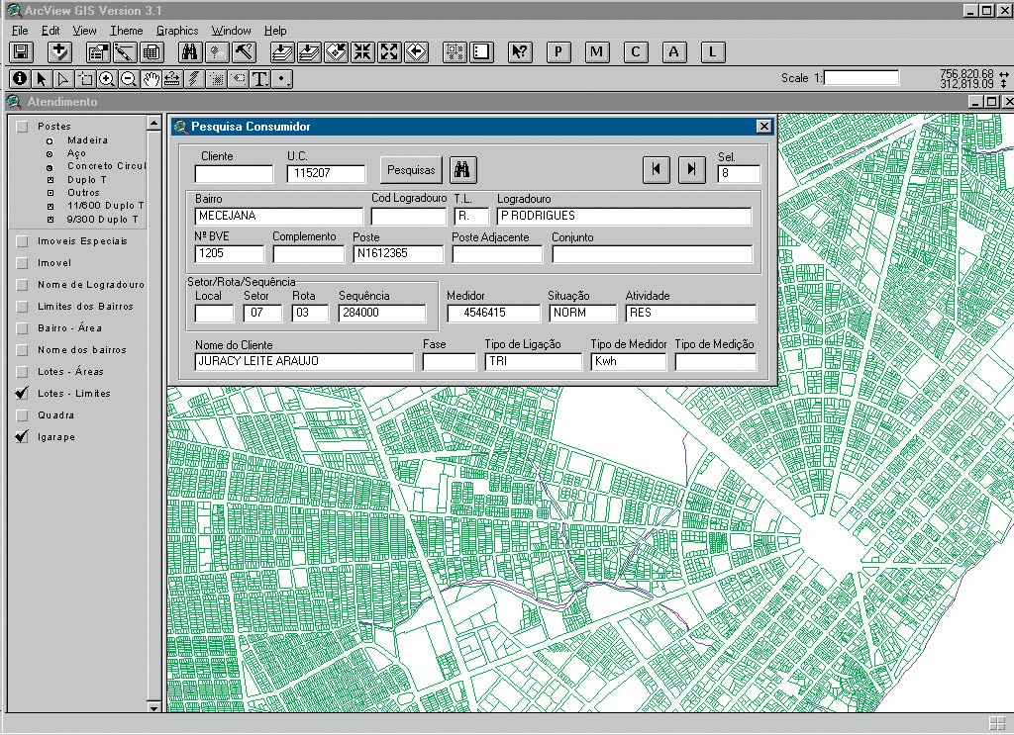The height and width of the screenshot is (735, 1014).
Task: Uncheck the Lotes - Limites theme
Action: [22, 394]
